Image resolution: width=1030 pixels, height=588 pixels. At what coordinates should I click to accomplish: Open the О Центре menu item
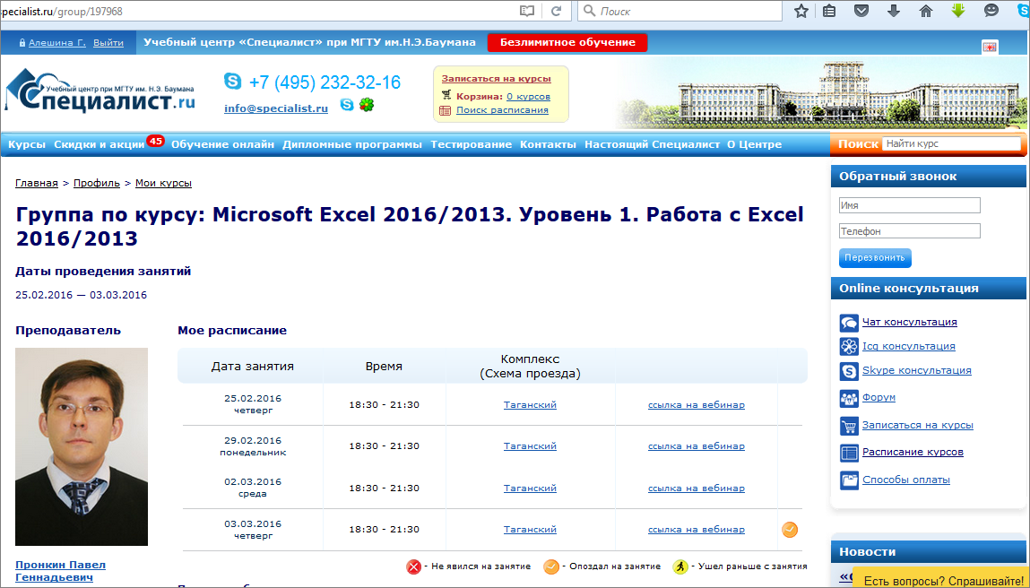754,144
